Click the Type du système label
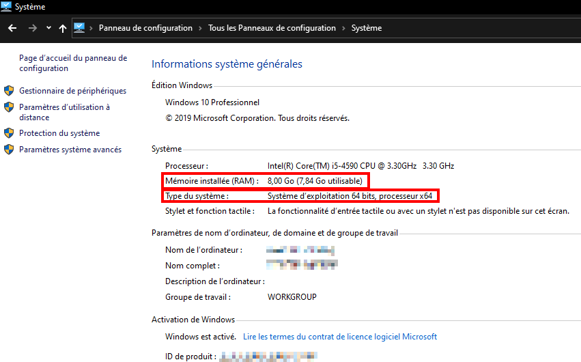The height and width of the screenshot is (362, 581). point(197,196)
